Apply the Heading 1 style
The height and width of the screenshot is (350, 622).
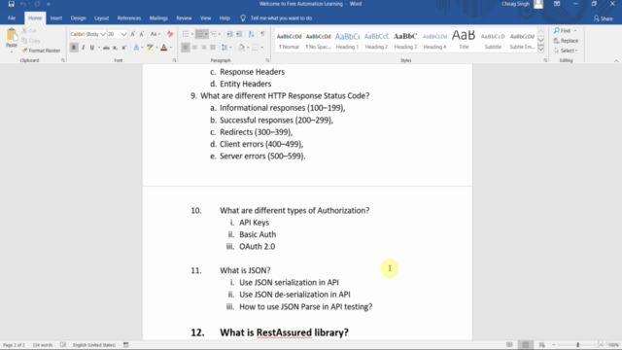coord(347,41)
